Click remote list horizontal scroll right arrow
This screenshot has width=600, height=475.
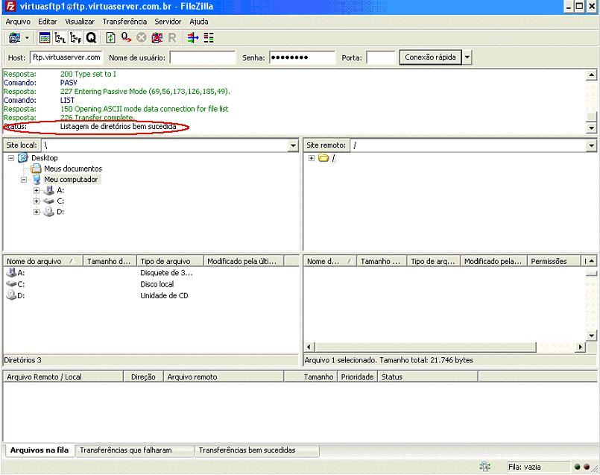[x=581, y=347]
